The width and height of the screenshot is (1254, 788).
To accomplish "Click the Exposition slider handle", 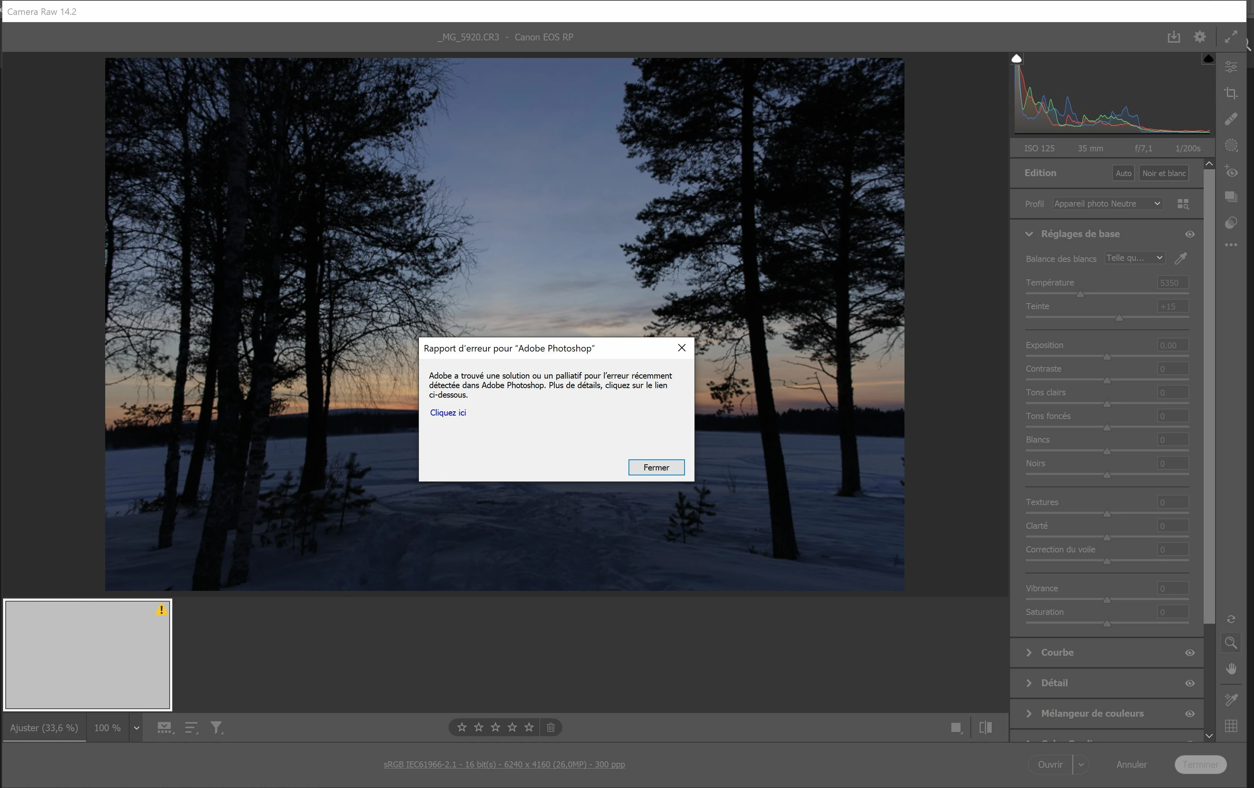I will [1107, 357].
